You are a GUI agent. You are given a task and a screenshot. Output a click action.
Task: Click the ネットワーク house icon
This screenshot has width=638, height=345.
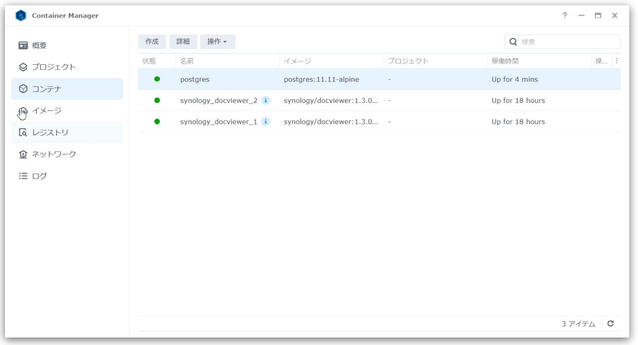point(23,154)
